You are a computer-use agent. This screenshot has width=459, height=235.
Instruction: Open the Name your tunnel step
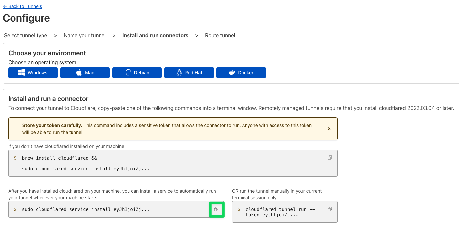85,35
